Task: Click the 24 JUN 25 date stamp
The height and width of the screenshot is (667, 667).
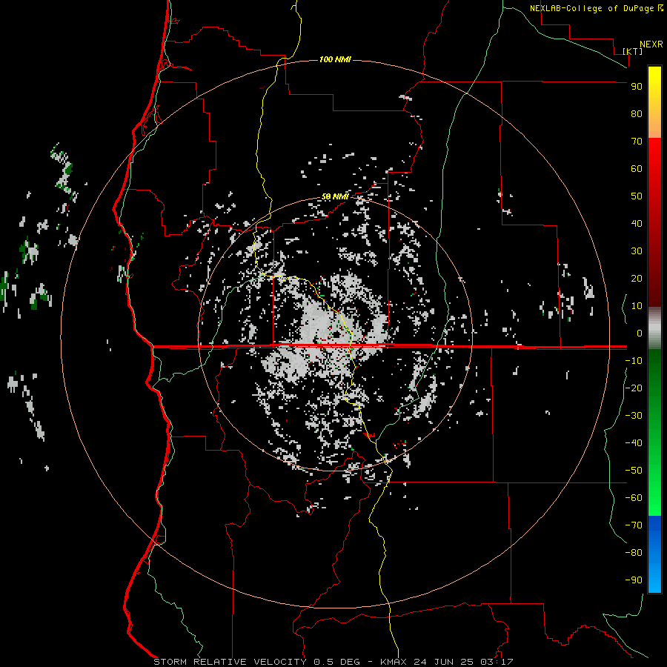Action: pyautogui.click(x=444, y=662)
